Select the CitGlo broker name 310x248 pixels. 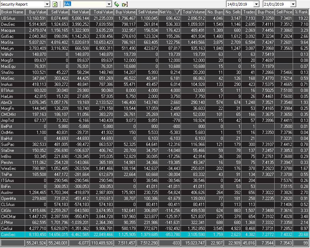[6, 211]
